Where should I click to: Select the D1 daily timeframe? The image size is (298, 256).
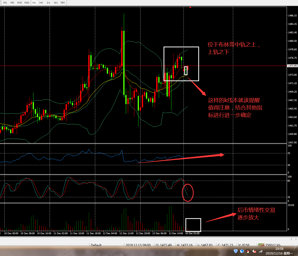48,3
